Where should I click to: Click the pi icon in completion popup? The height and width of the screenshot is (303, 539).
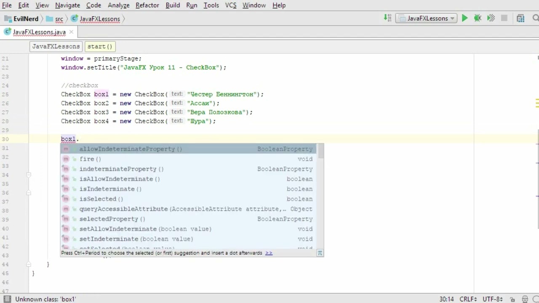click(320, 253)
